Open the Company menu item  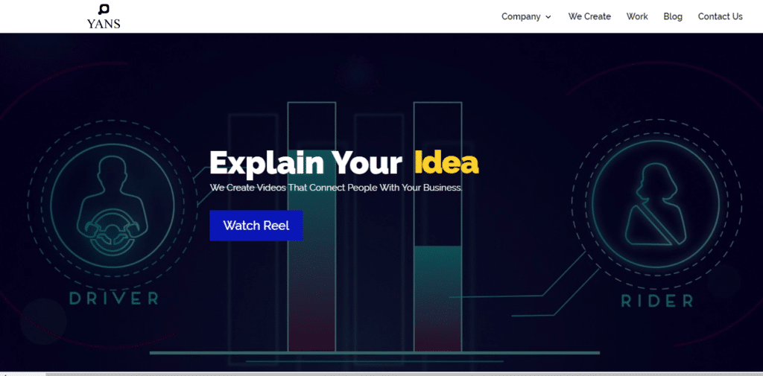click(x=521, y=16)
